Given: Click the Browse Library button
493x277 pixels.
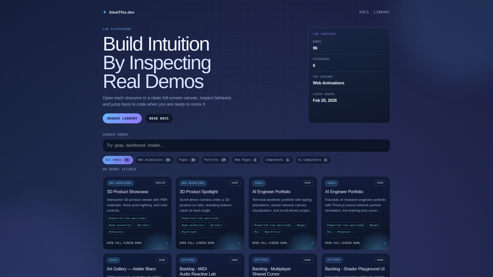Looking at the screenshot, I should click(x=122, y=118).
